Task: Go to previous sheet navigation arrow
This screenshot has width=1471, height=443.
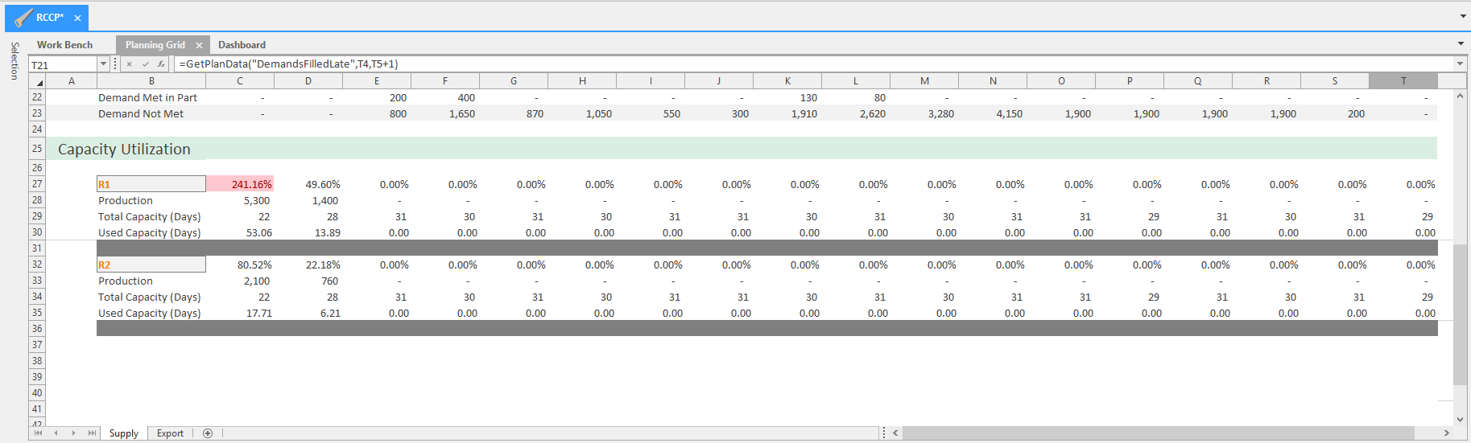Action: [56, 433]
